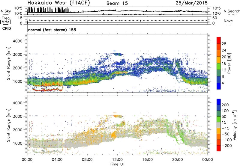240x166 pixels.
Task: Select the "-50" value on Velocity colorbar
Action: pos(226,134)
